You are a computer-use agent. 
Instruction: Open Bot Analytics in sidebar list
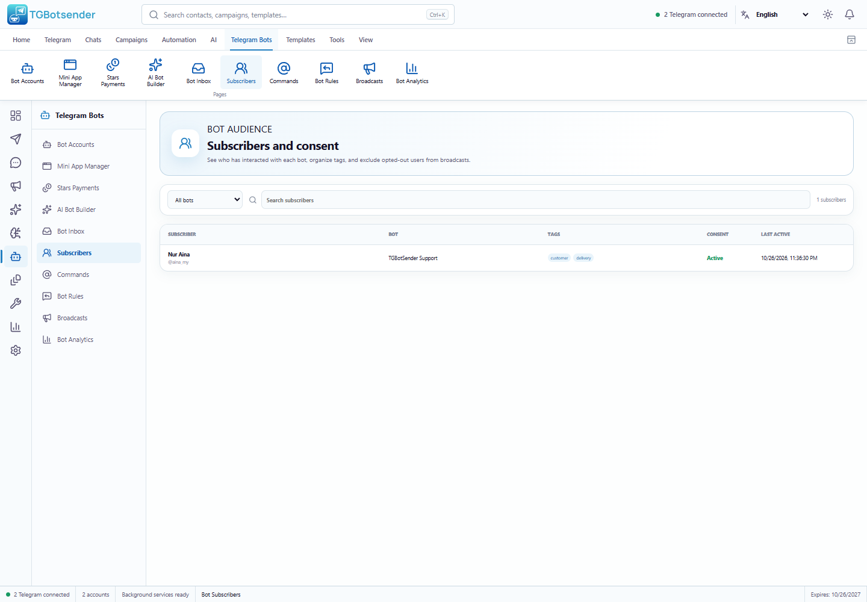(89, 340)
